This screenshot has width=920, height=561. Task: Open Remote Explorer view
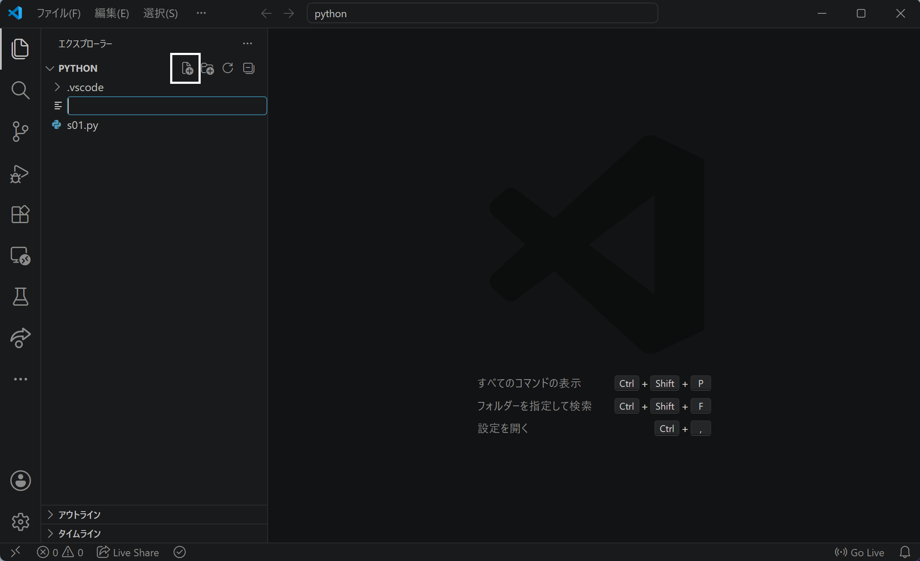pyautogui.click(x=20, y=256)
